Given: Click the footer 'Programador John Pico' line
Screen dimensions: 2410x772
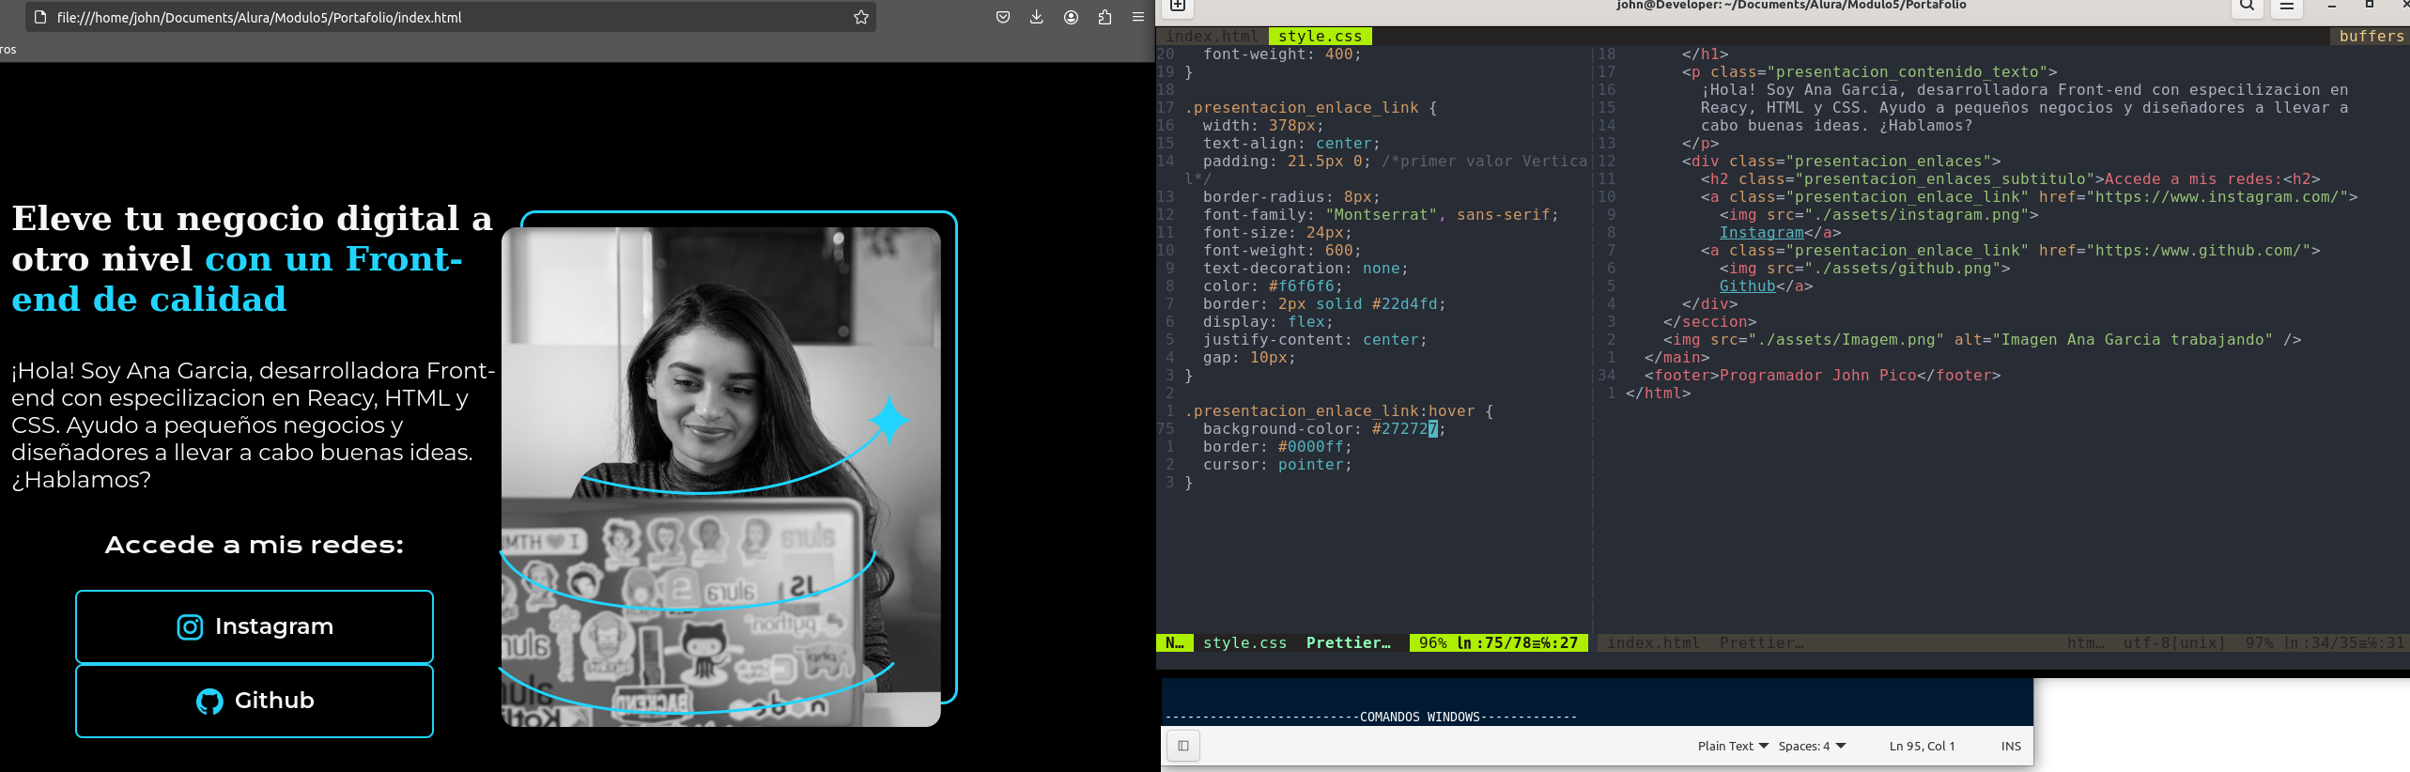Looking at the screenshot, I should 1822,375.
